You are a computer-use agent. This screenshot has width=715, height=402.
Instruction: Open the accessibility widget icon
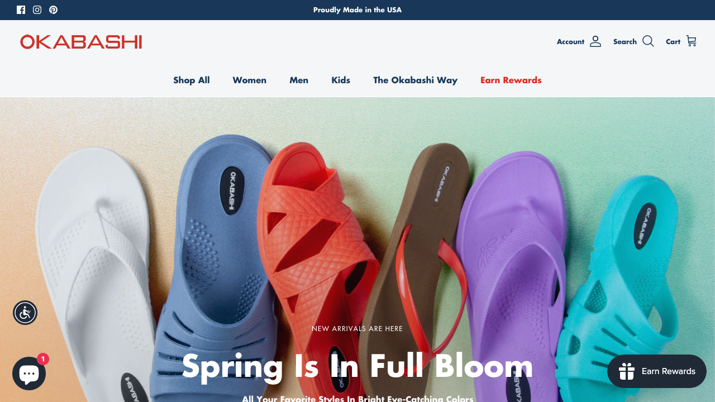pyautogui.click(x=25, y=313)
